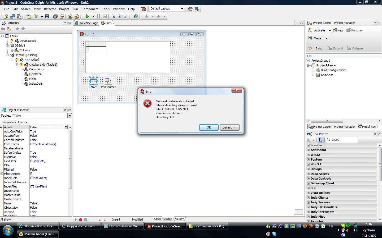Viewport: 382px width, 238px height.
Task: Switch to the Events tab
Action: tap(22, 122)
